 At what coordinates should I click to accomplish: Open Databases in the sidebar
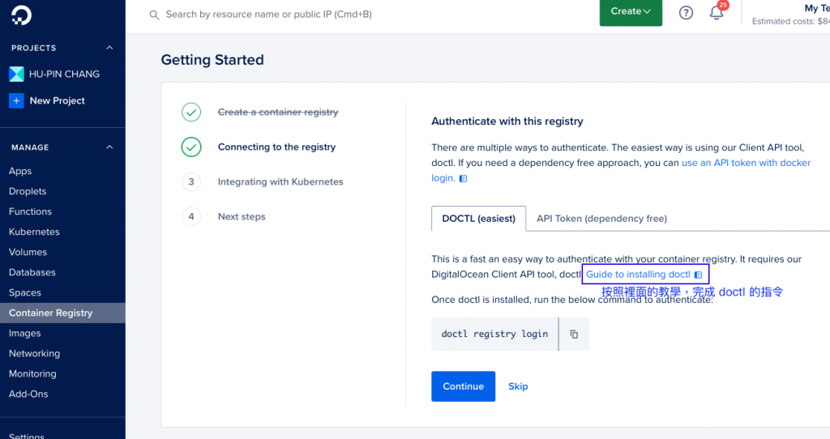(x=32, y=272)
